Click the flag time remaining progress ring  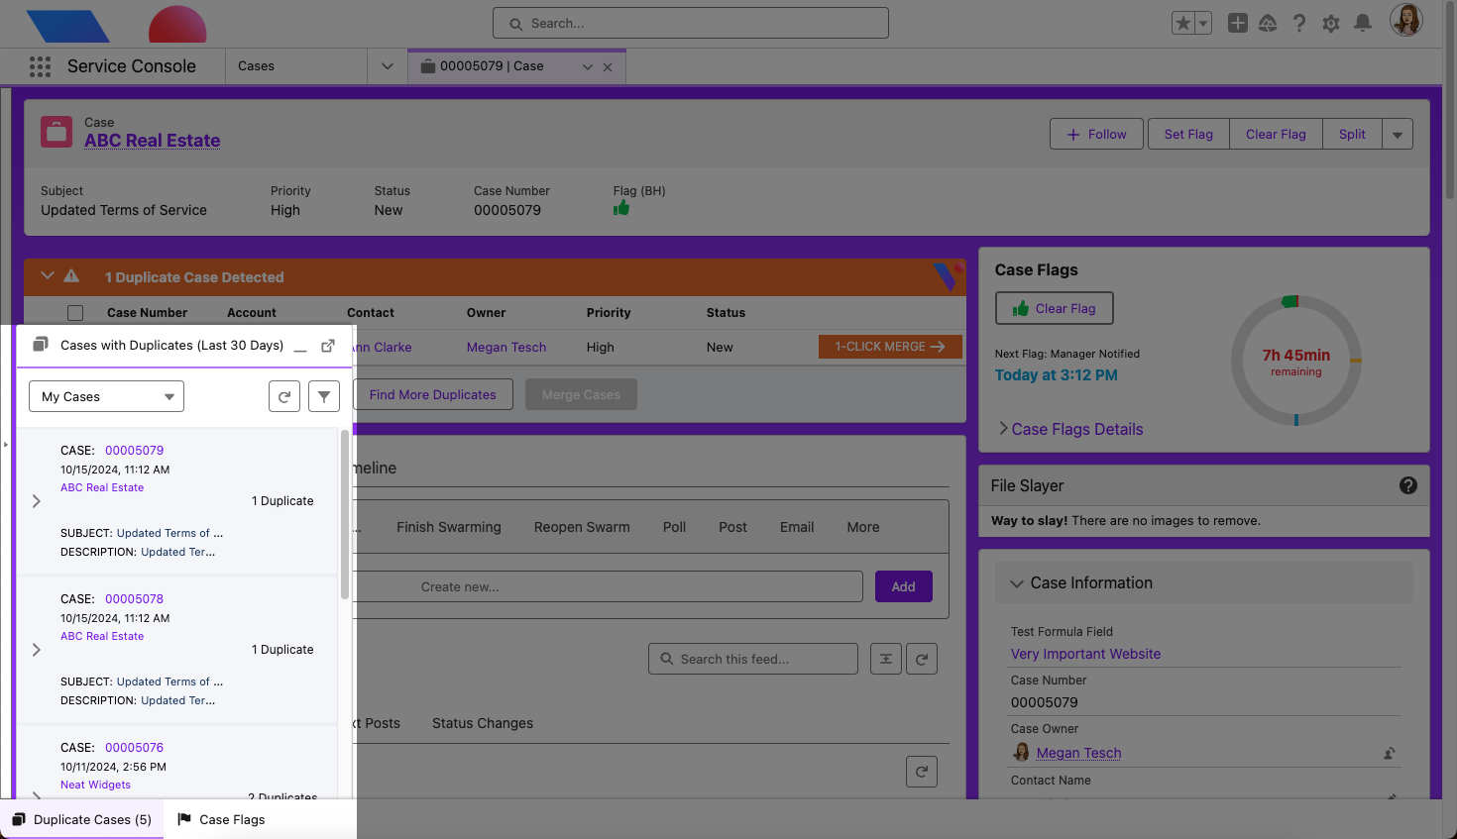[x=1296, y=361]
